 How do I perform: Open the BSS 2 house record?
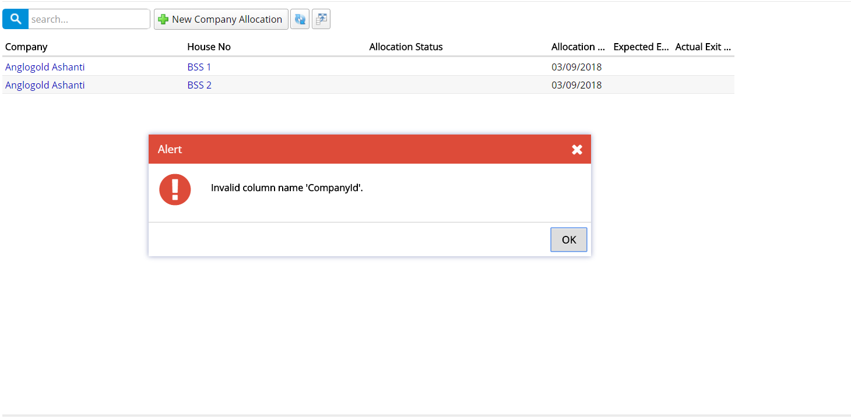[x=199, y=85]
